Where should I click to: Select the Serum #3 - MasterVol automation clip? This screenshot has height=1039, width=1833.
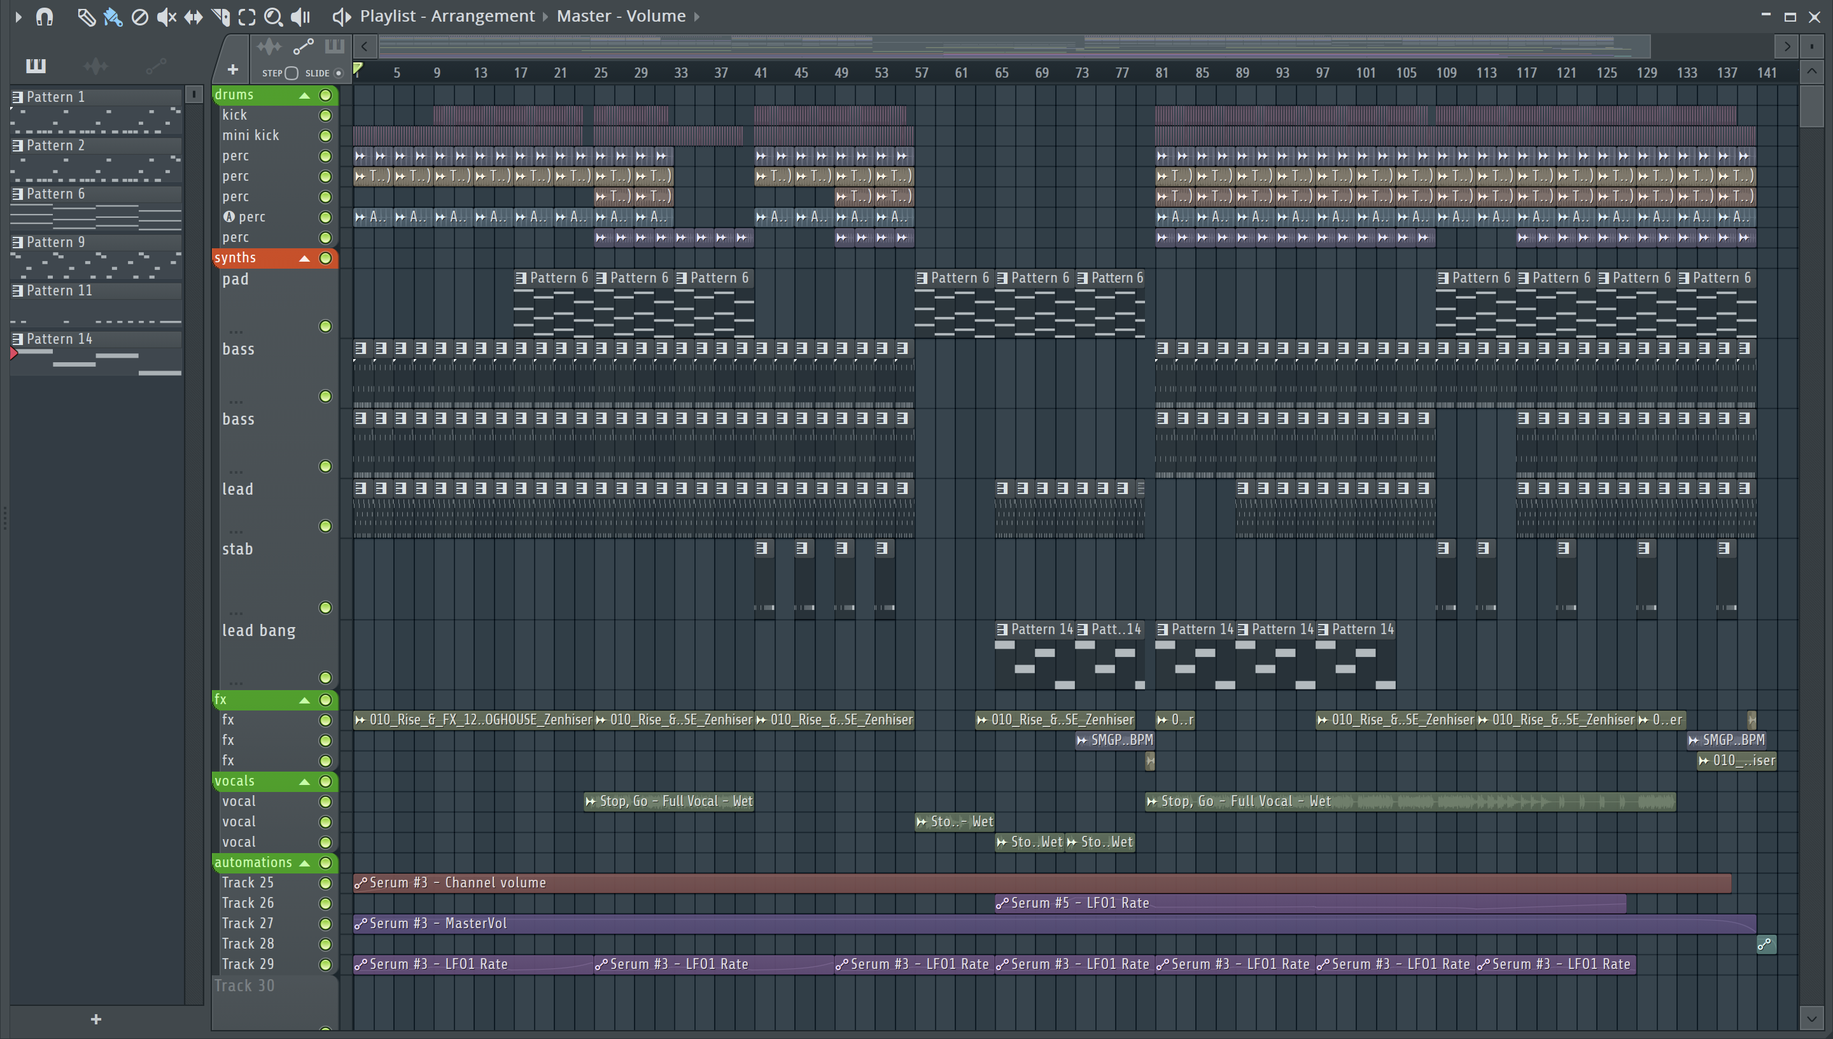coord(1054,923)
